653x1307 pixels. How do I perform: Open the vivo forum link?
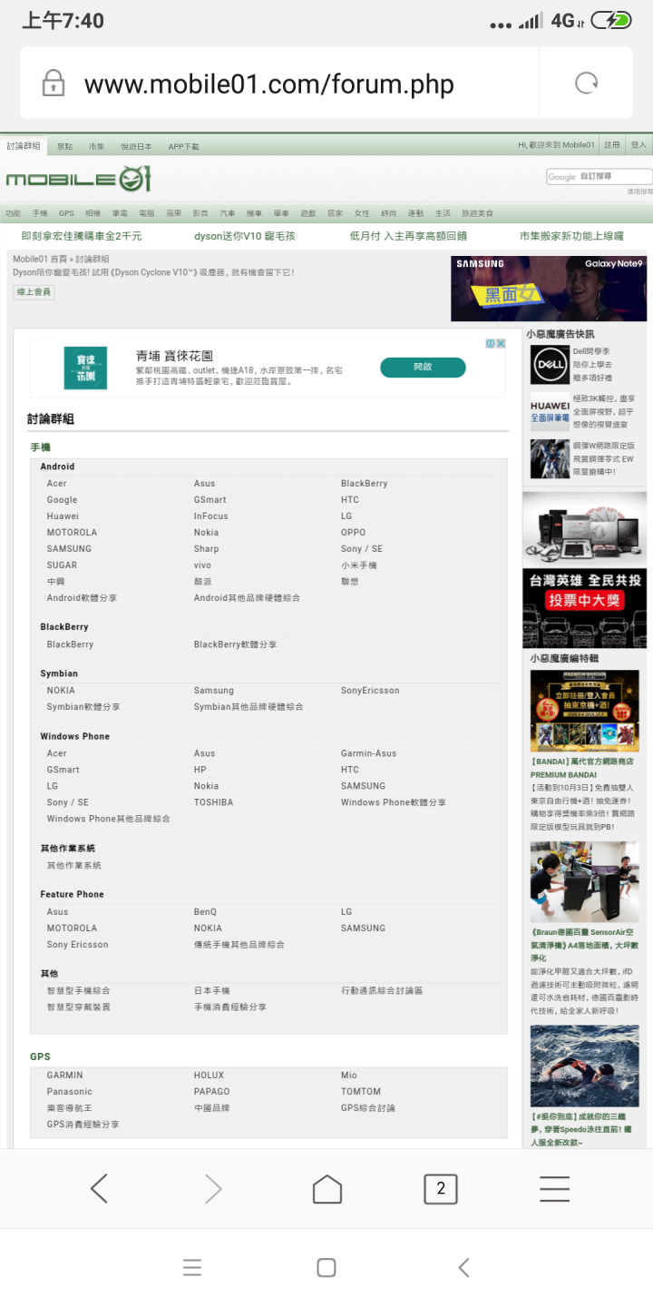click(202, 565)
